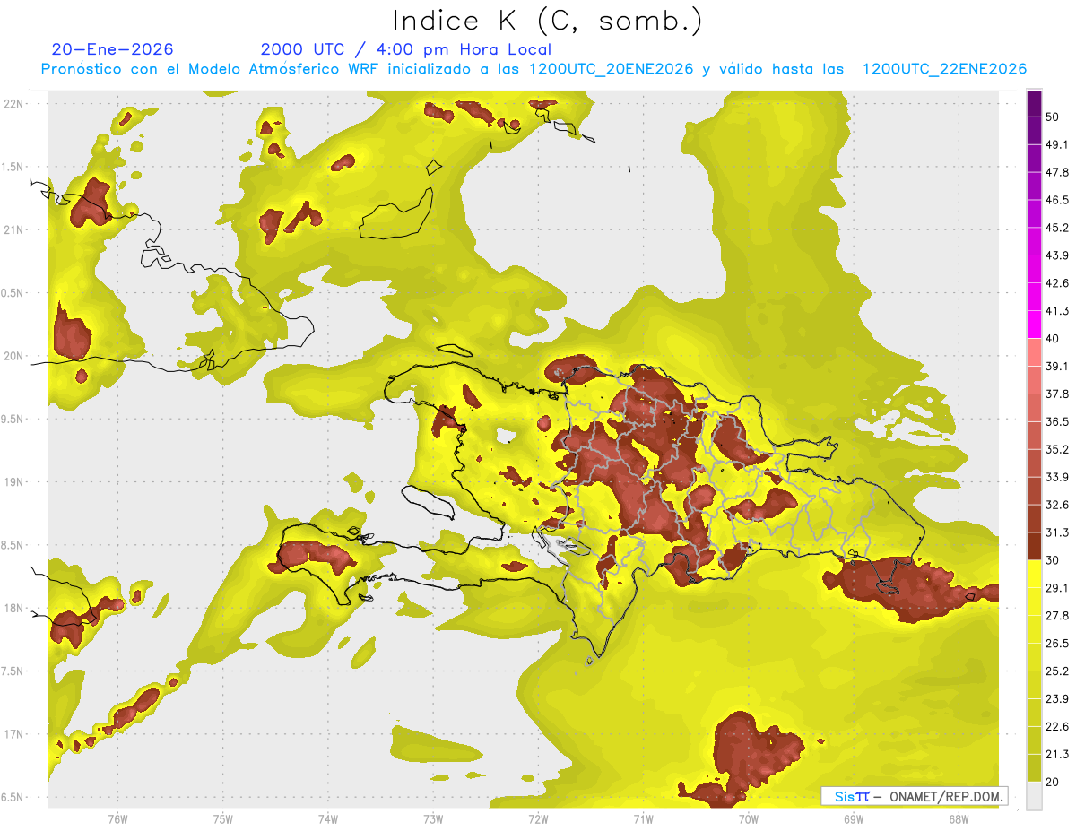Click the "27.8" color bar value
This screenshot has height=831, width=1076.
pyautogui.click(x=1057, y=616)
